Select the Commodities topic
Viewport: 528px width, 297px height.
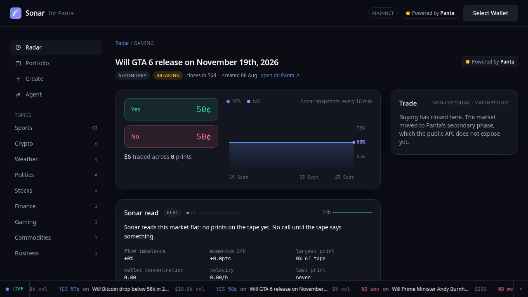pyautogui.click(x=56, y=238)
